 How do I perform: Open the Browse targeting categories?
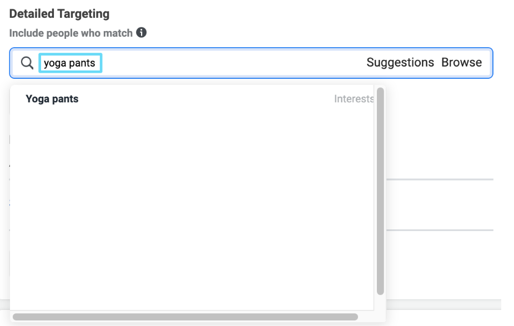[x=461, y=62]
